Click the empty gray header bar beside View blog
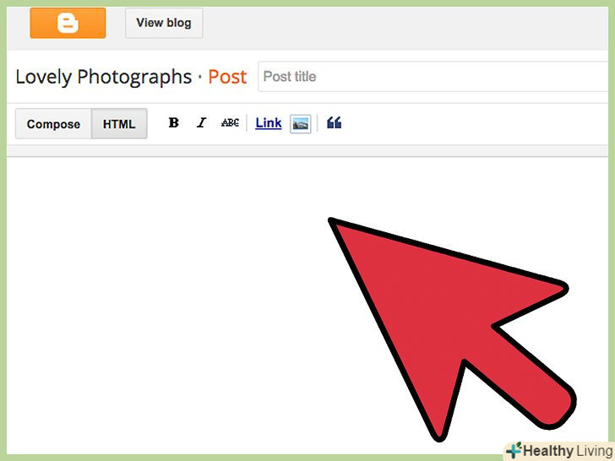615x461 pixels. [404, 24]
